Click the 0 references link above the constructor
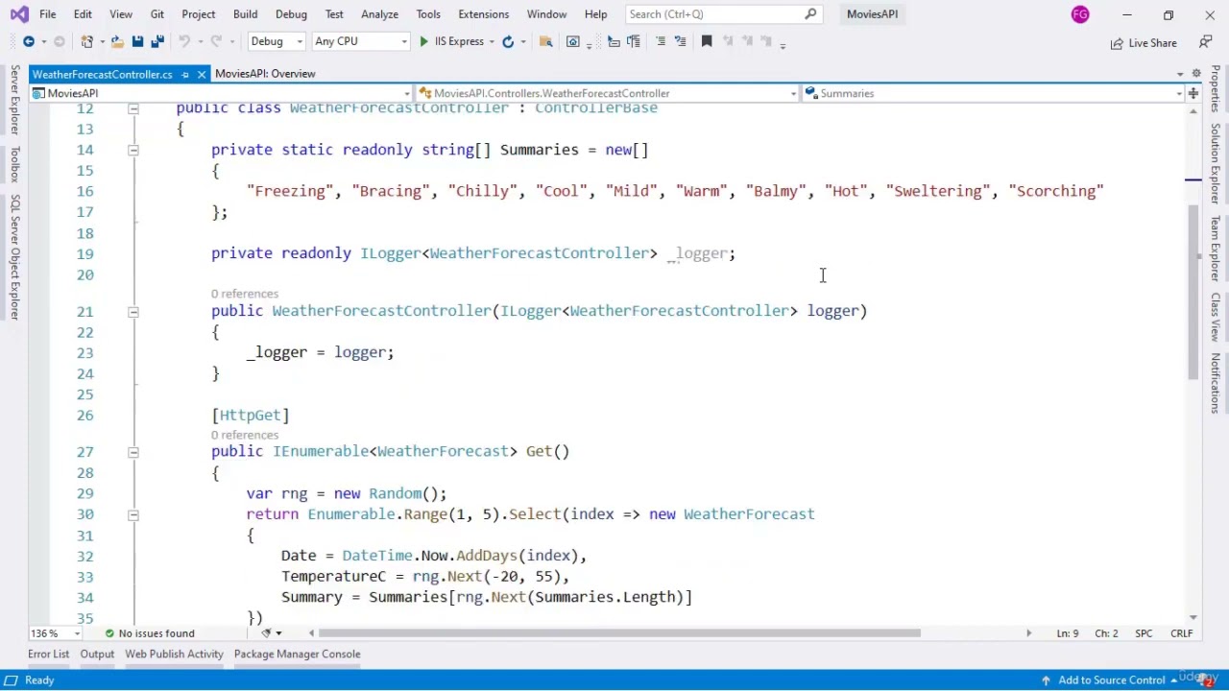Image resolution: width=1229 pixels, height=691 pixels. click(x=245, y=294)
